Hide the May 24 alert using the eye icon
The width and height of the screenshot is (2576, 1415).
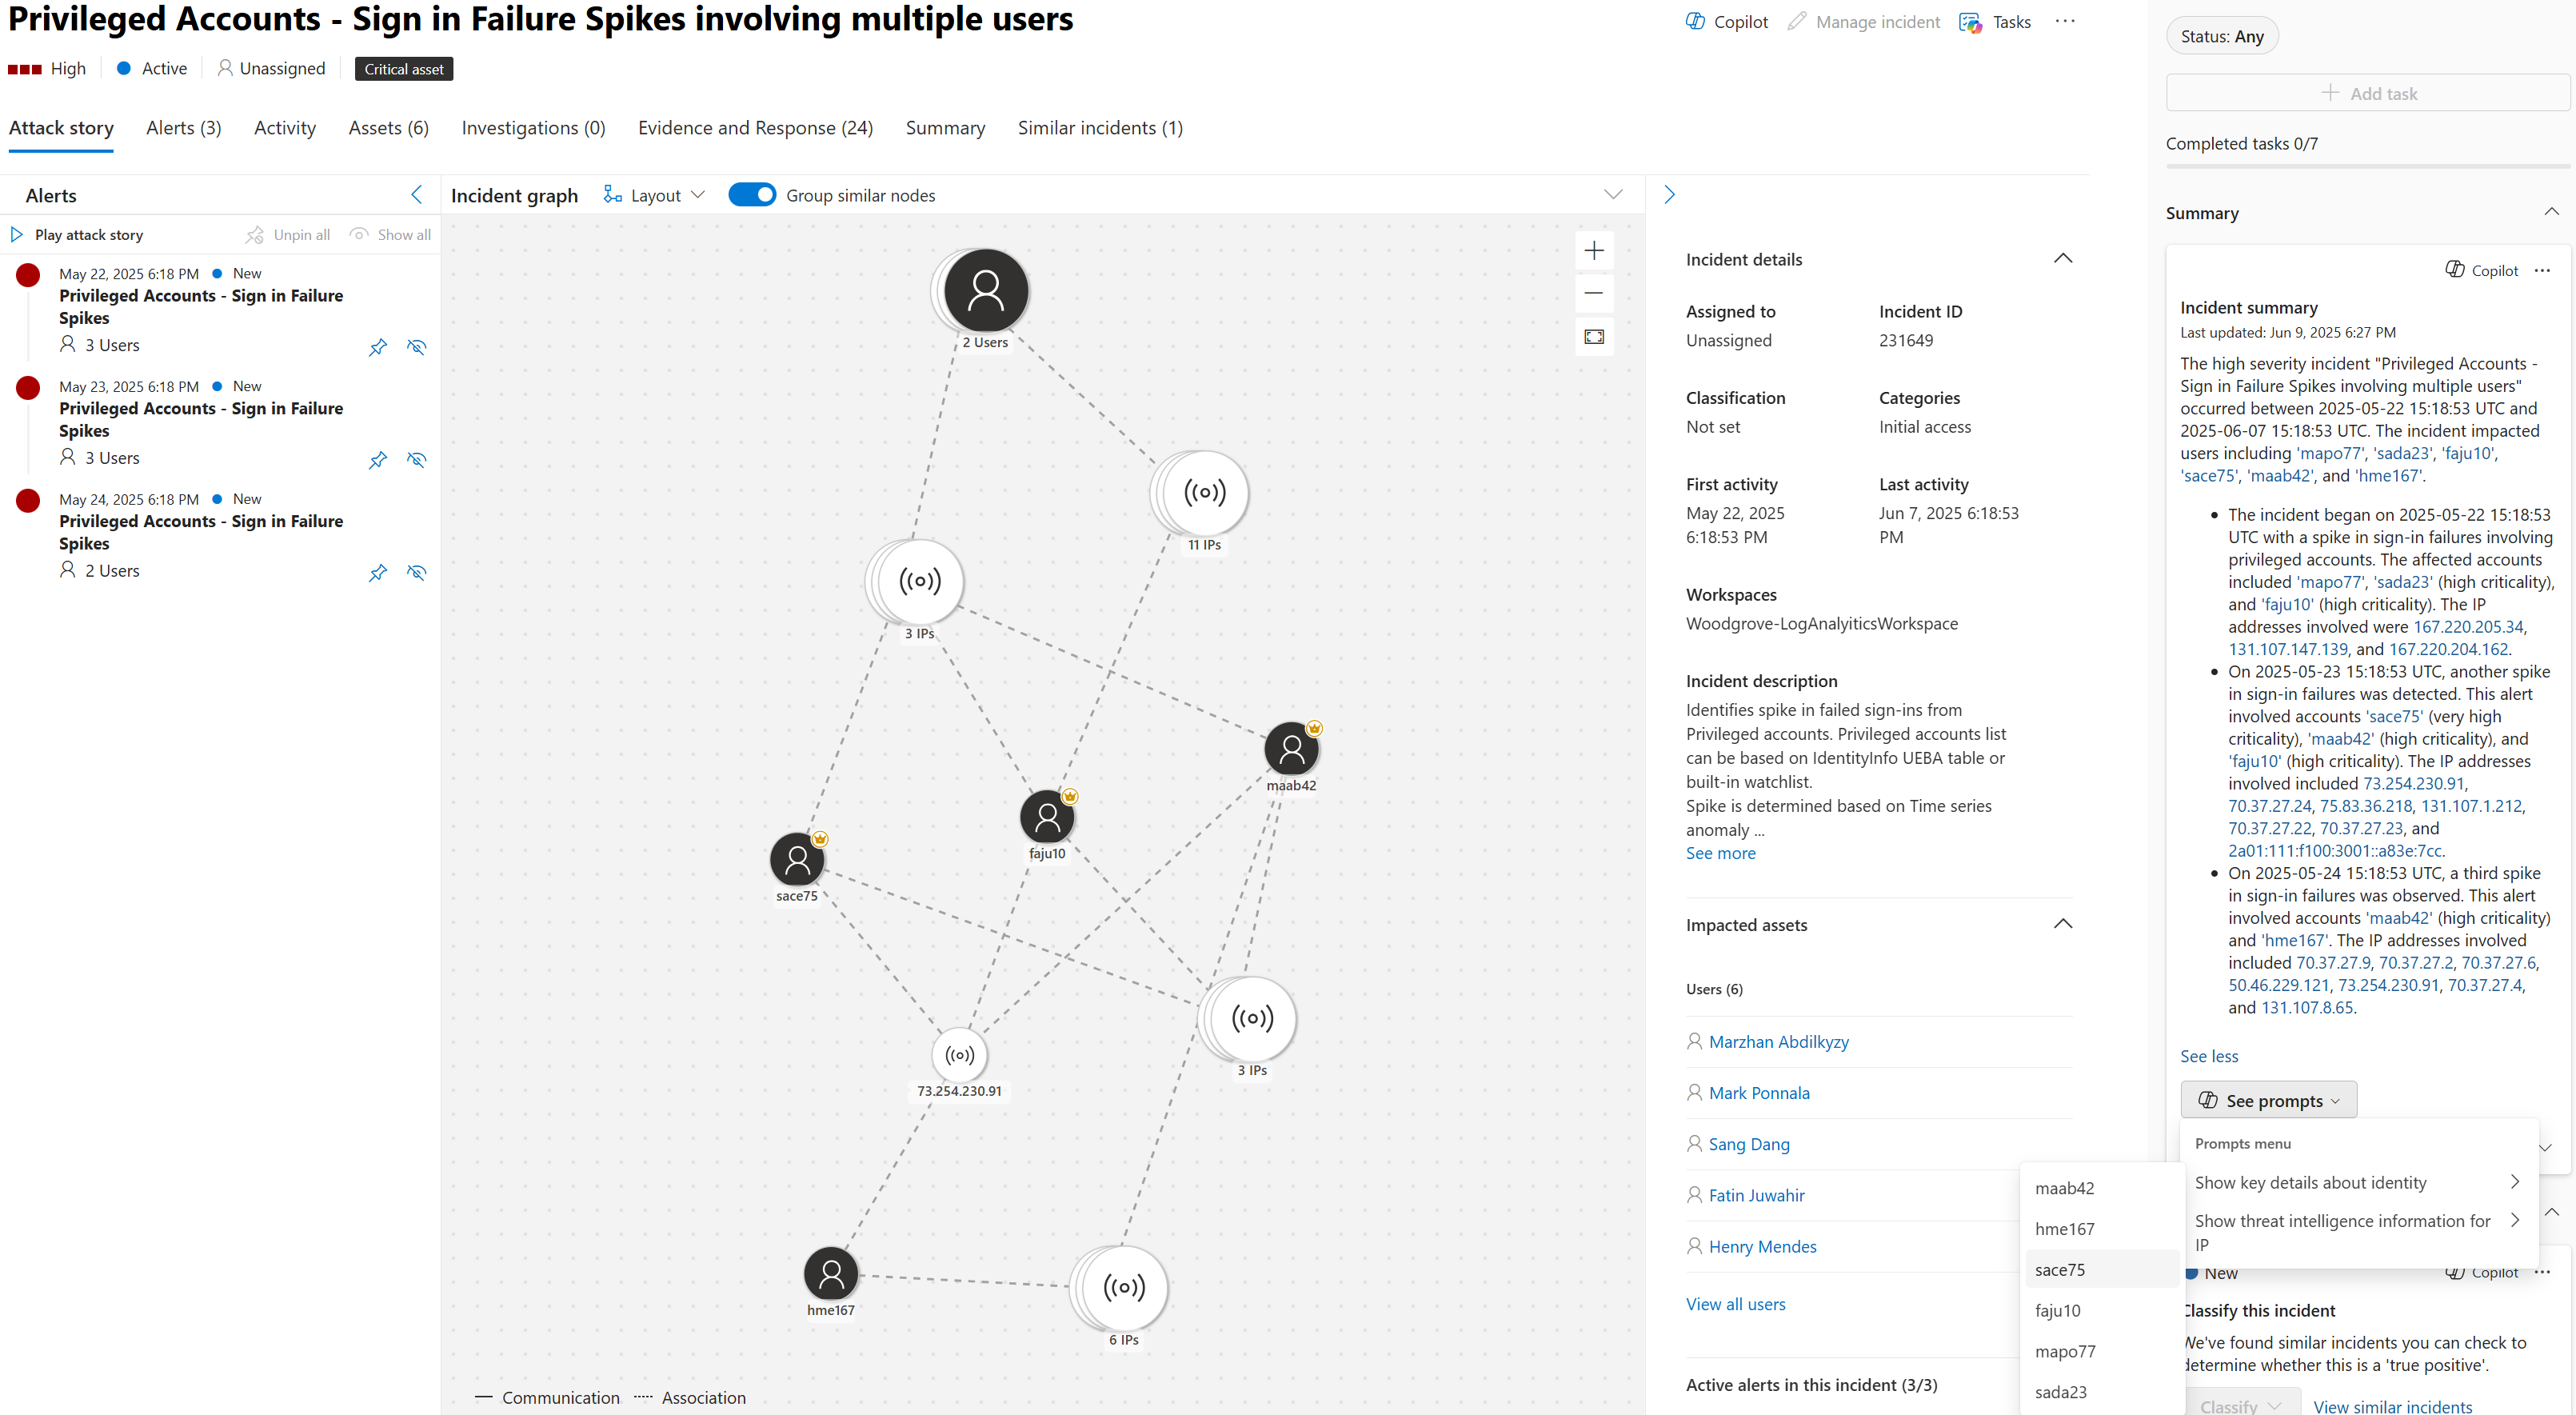416,573
